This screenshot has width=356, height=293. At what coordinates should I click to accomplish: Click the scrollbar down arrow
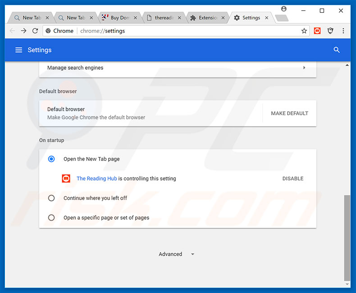pos(347,284)
